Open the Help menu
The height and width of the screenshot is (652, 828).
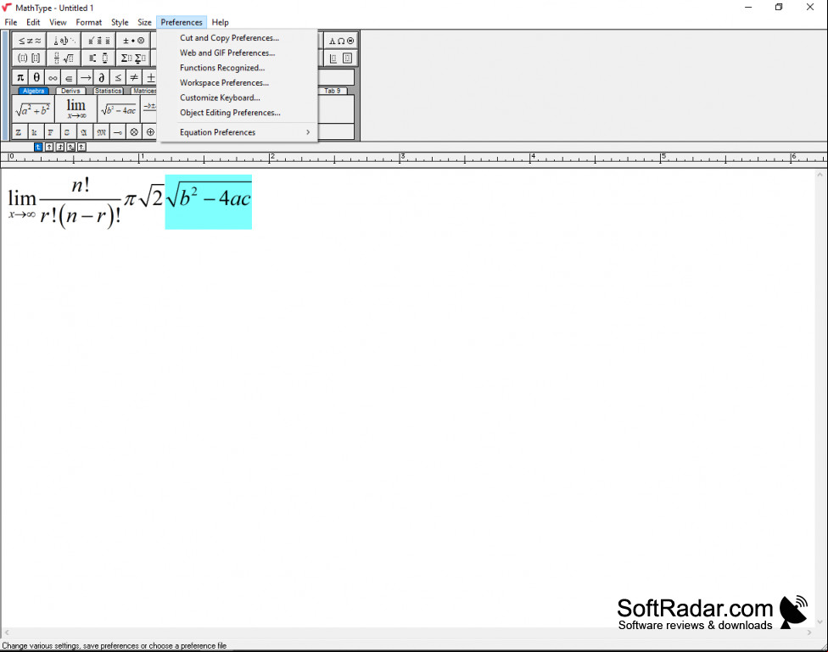pyautogui.click(x=221, y=22)
